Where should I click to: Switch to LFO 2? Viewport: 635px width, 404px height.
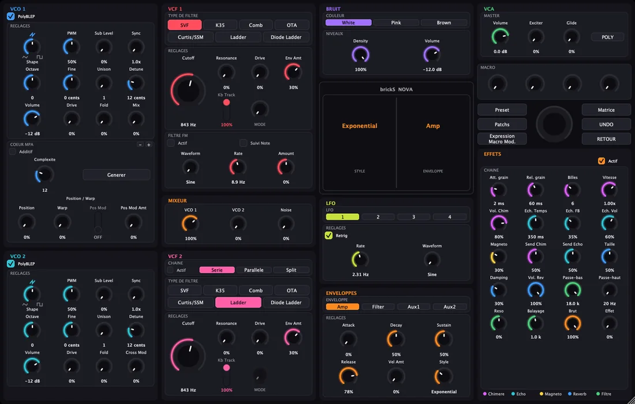coord(378,217)
